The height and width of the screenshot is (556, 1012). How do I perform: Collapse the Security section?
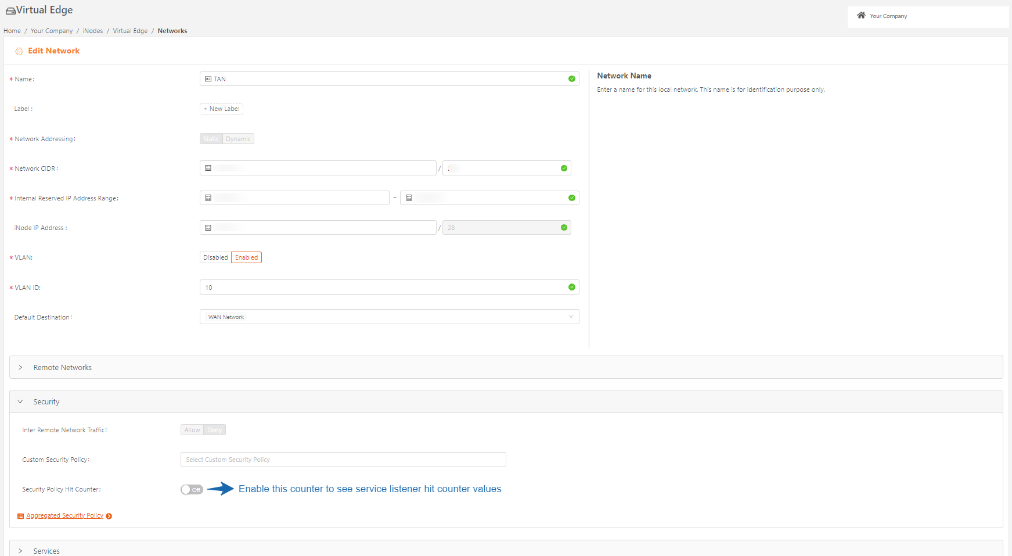(x=506, y=401)
